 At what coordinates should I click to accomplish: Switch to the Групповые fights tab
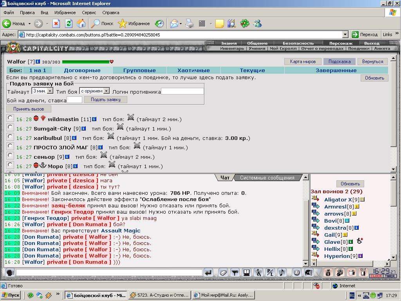[139, 71]
